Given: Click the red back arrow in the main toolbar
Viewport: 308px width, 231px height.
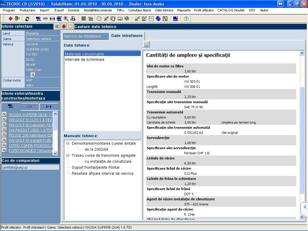Looking at the screenshot, I should [x=11, y=19].
